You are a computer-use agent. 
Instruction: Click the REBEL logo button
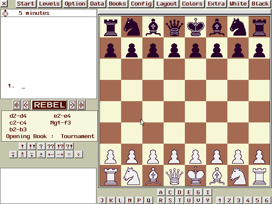[49, 105]
